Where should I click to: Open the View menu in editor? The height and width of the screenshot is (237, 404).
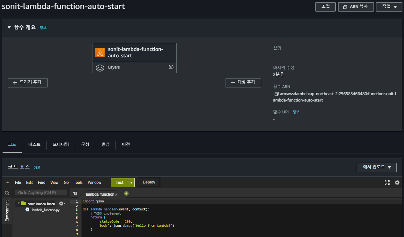point(55,183)
